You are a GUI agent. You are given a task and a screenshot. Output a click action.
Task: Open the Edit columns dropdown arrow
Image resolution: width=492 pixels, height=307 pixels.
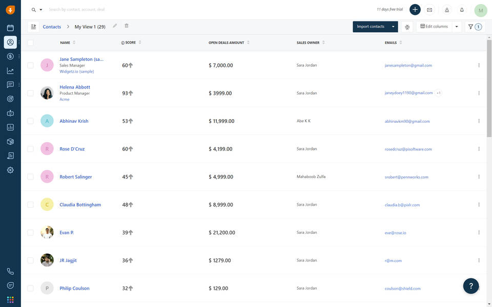[x=457, y=27]
